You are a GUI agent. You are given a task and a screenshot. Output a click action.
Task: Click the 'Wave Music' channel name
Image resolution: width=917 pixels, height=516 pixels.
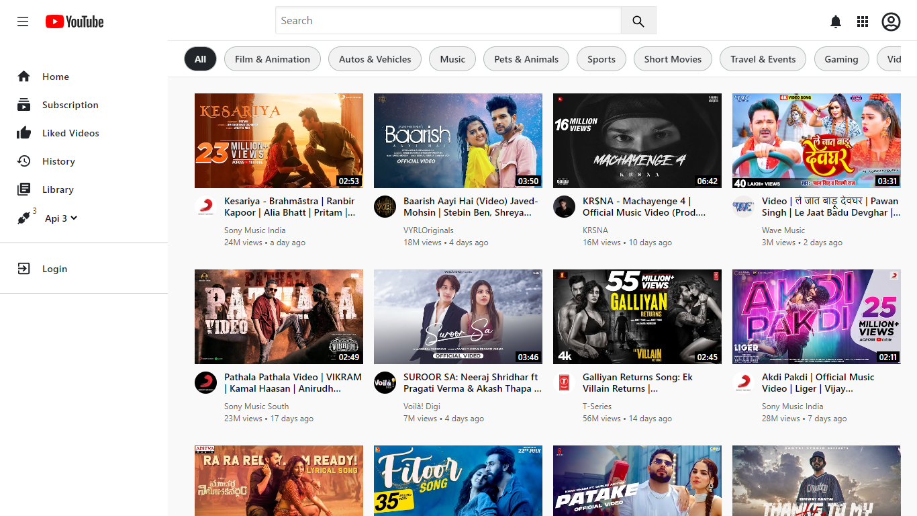783,230
